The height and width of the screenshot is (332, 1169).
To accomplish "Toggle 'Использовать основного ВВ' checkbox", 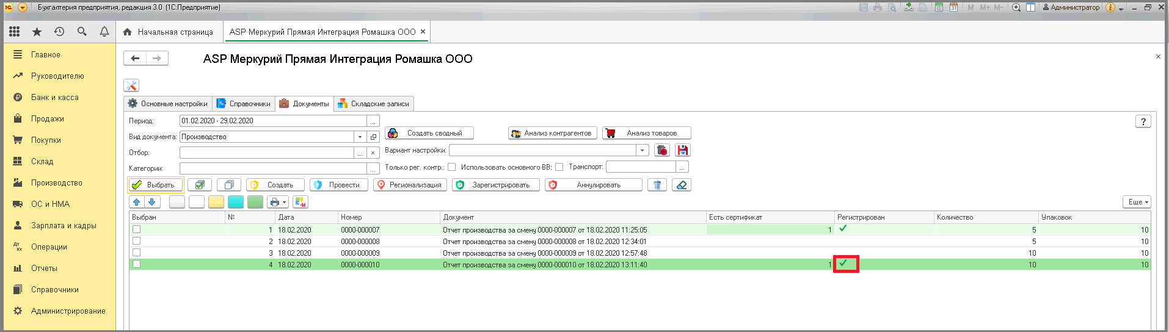I will point(559,167).
